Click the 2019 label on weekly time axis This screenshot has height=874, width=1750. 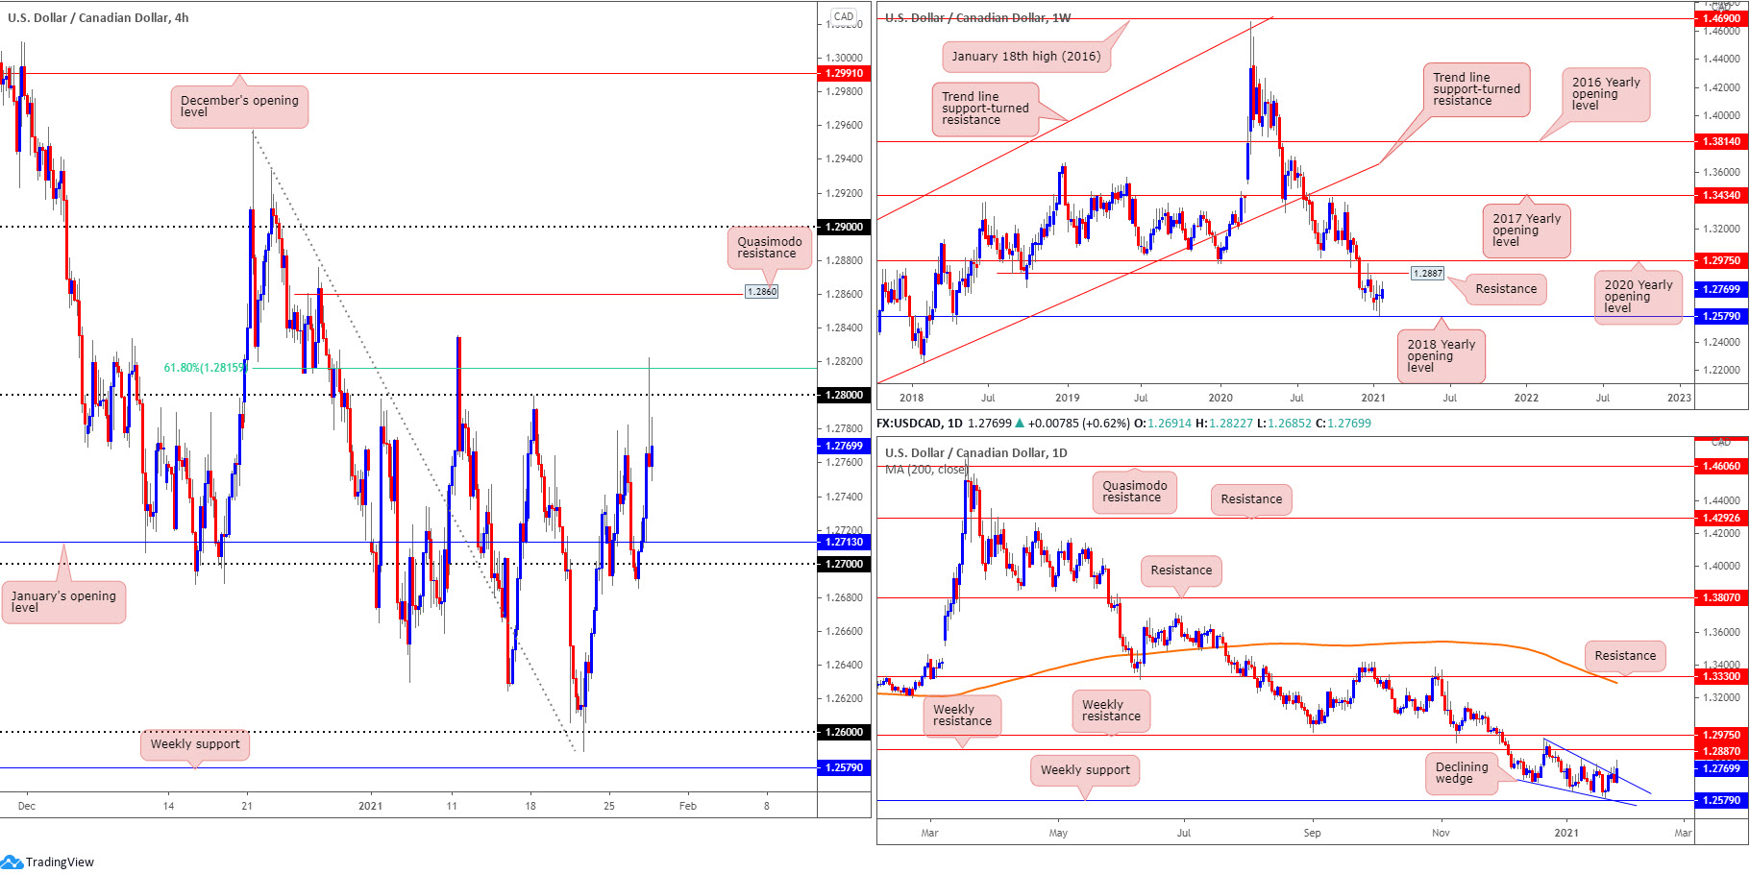tap(1067, 398)
